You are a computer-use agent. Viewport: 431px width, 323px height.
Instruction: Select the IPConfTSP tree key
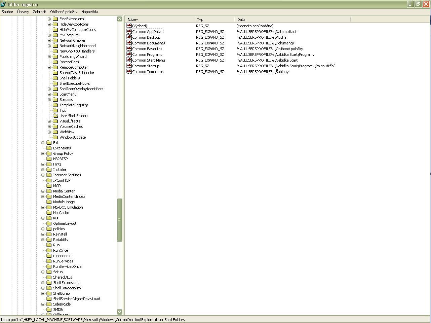pyautogui.click(x=62, y=180)
